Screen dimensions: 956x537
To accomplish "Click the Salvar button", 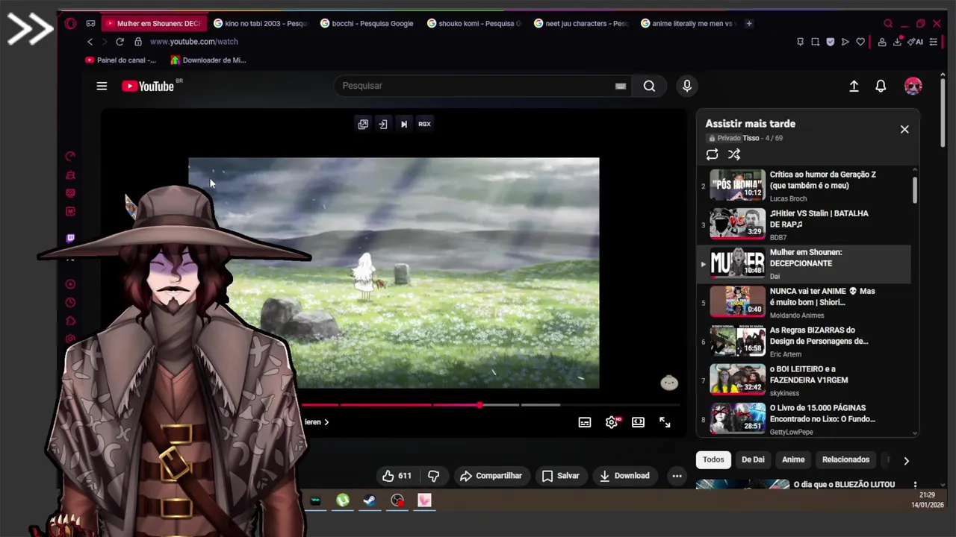I will click(560, 476).
